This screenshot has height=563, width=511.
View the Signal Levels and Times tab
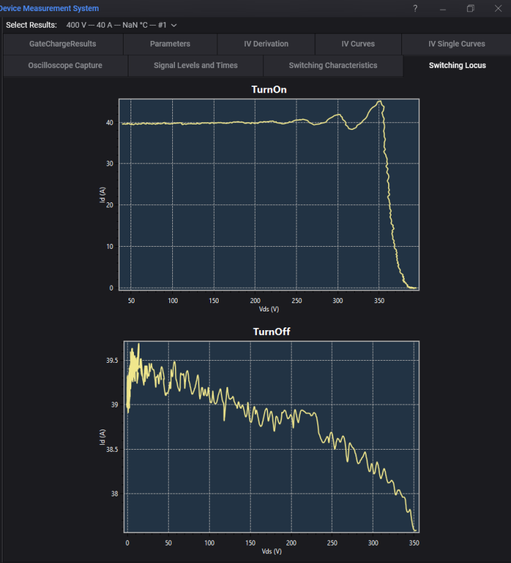pos(196,65)
